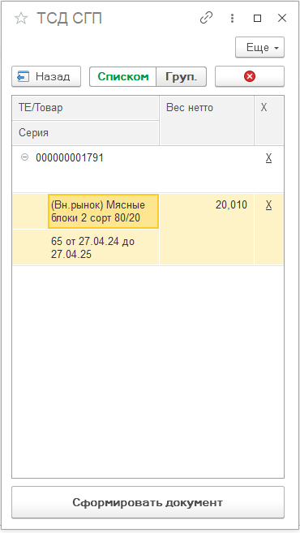Select series 65 от 27.04.24 cell
This screenshot has width=300, height=533.
(103, 247)
